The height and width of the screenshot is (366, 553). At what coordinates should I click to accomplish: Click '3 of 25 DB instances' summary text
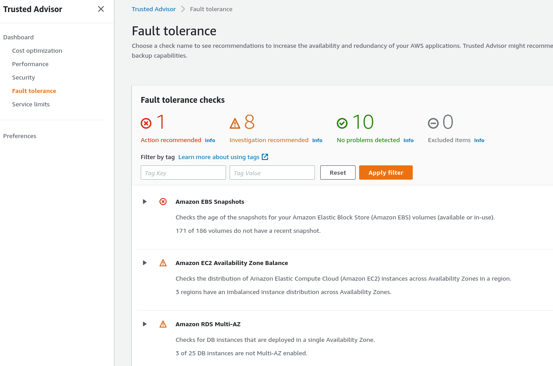tap(241, 353)
